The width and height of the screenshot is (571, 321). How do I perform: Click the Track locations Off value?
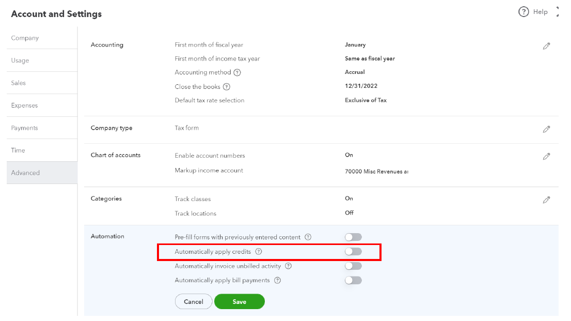click(x=349, y=212)
